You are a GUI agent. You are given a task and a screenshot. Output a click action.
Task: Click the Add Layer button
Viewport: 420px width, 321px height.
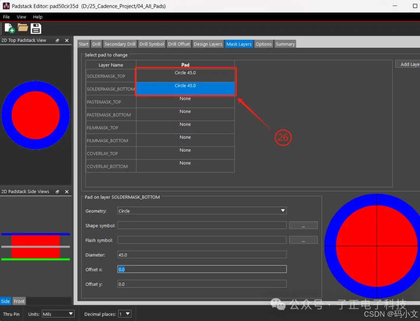pos(408,64)
